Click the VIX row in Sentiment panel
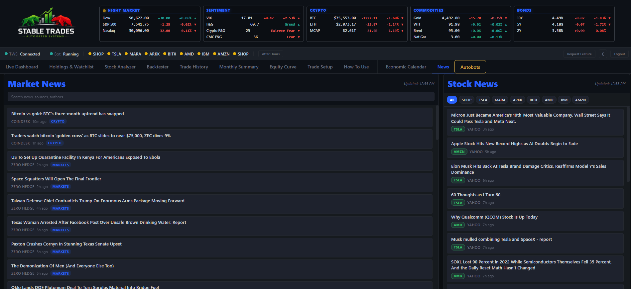Image resolution: width=631 pixels, height=289 pixels. point(253,18)
